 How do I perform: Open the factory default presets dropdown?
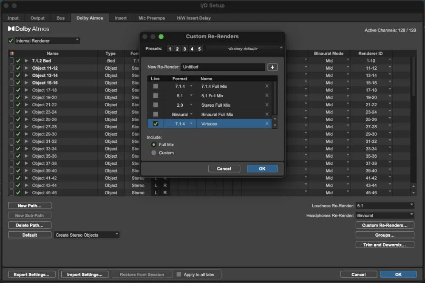(x=244, y=49)
